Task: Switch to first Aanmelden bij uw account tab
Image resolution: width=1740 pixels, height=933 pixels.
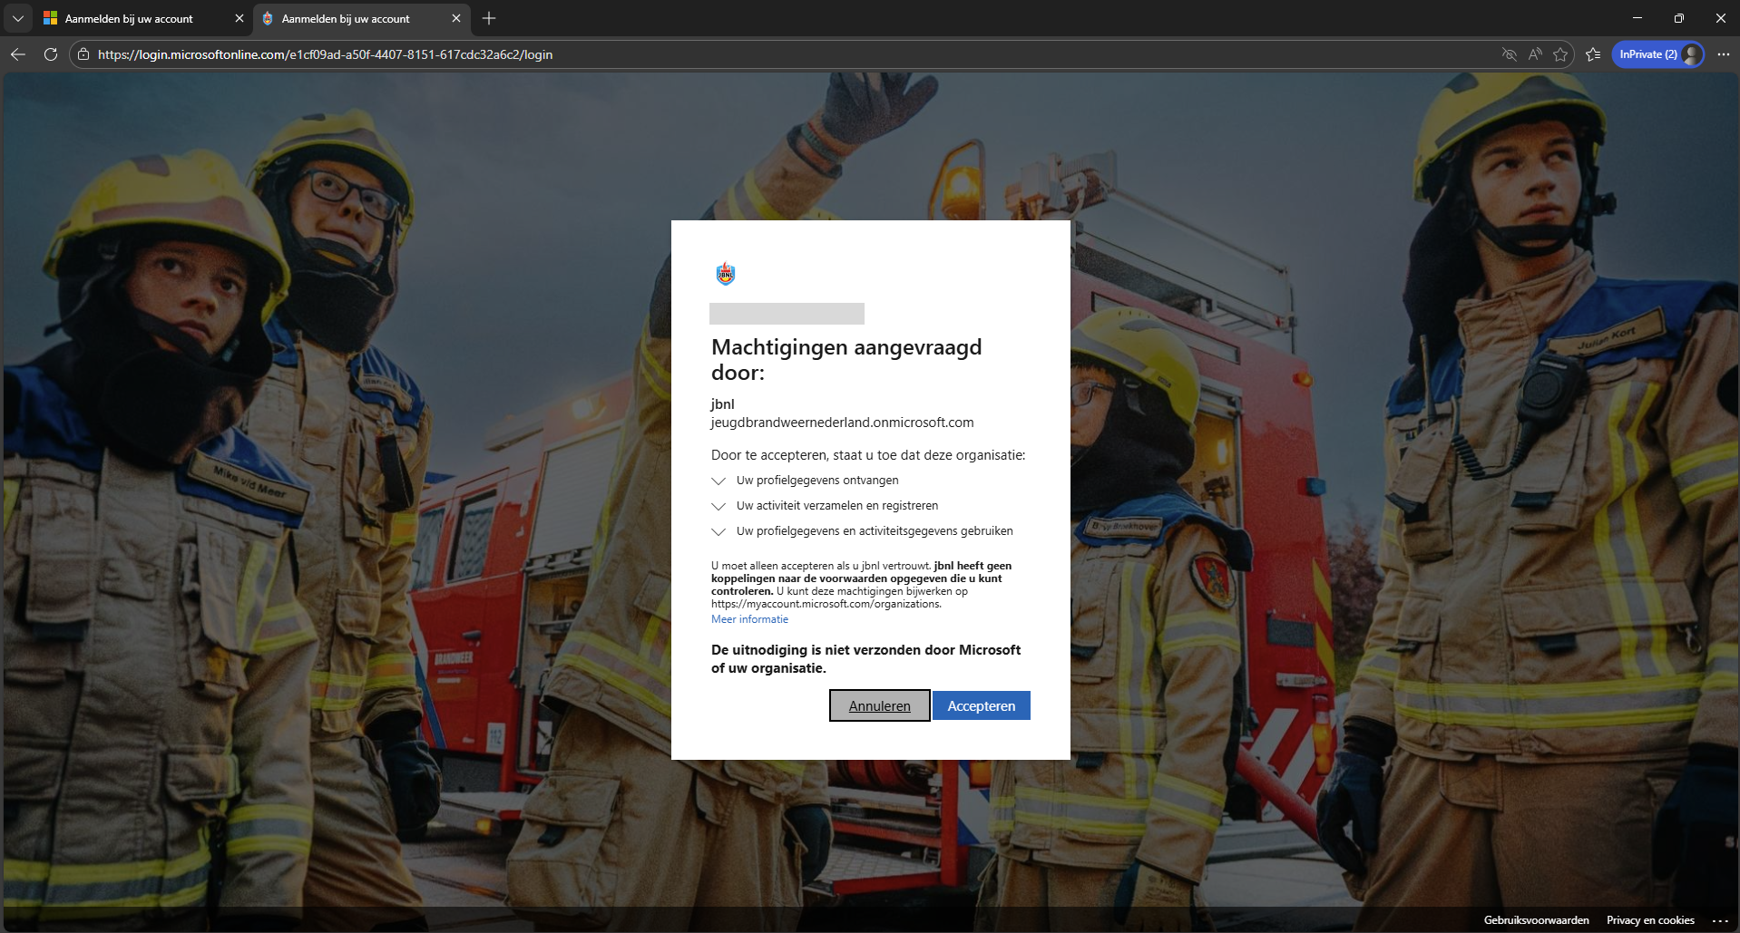Action: coord(143,18)
